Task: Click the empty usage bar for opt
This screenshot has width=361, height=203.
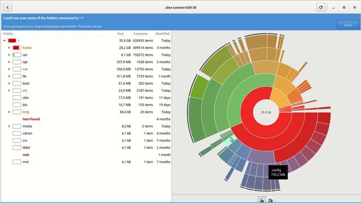Action: tap(17, 62)
